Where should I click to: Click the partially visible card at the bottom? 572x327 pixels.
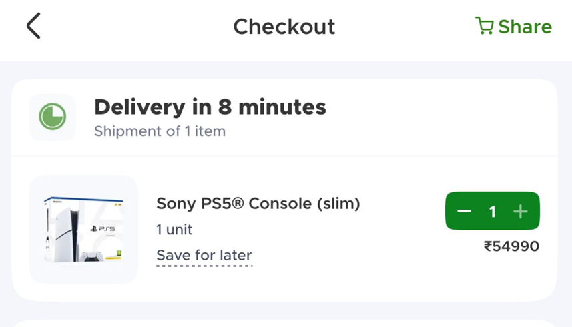[285, 323]
